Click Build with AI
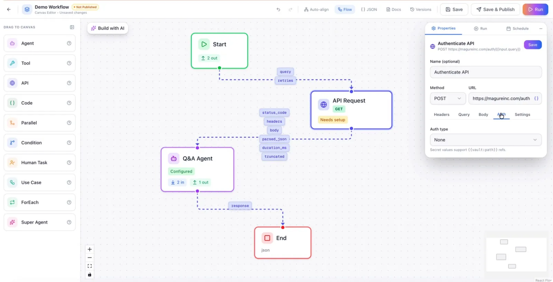The width and height of the screenshot is (553, 282). [x=108, y=28]
